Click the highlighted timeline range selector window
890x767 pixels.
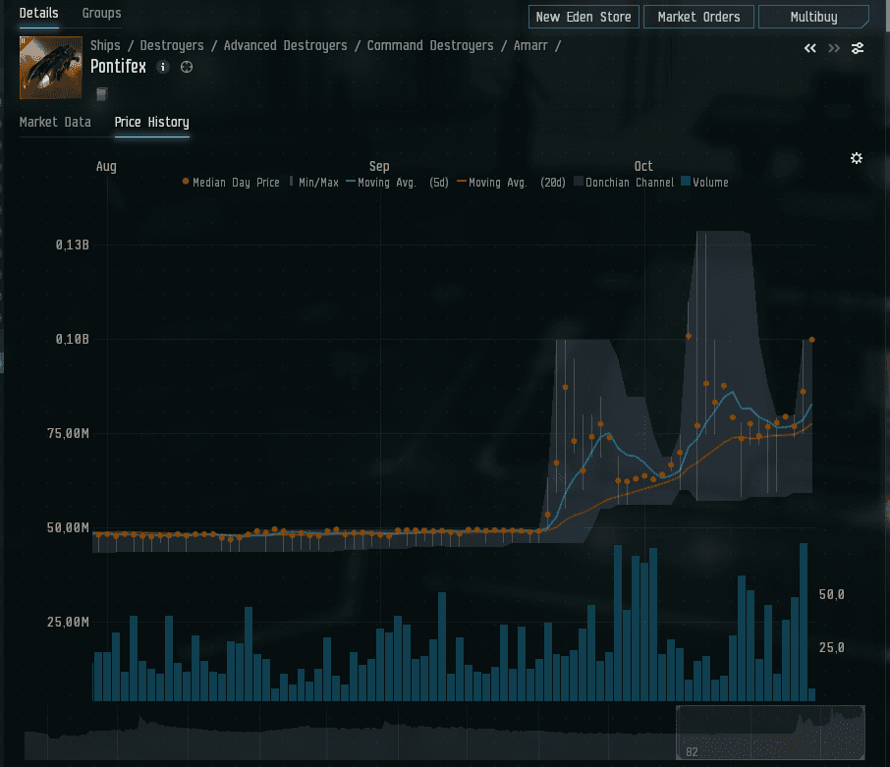pyautogui.click(x=770, y=732)
